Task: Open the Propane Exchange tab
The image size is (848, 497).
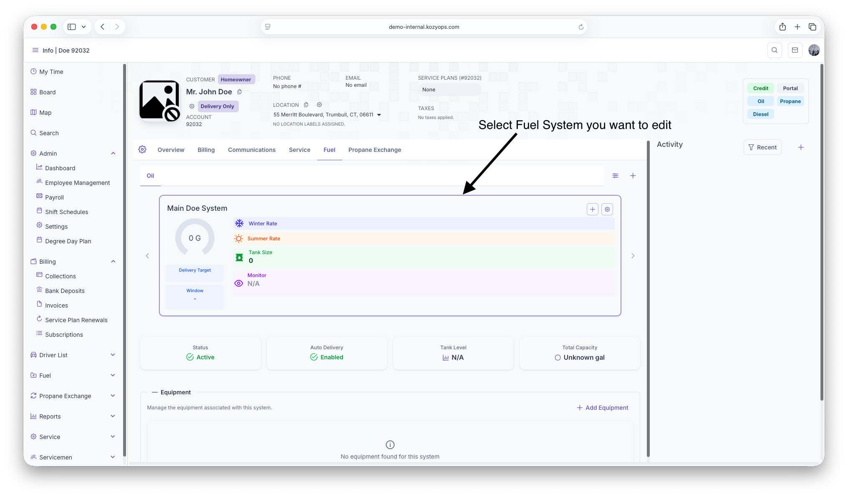Action: click(x=374, y=150)
